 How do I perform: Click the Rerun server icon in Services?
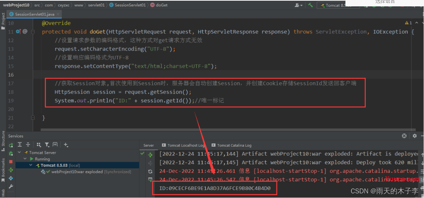[11, 145]
